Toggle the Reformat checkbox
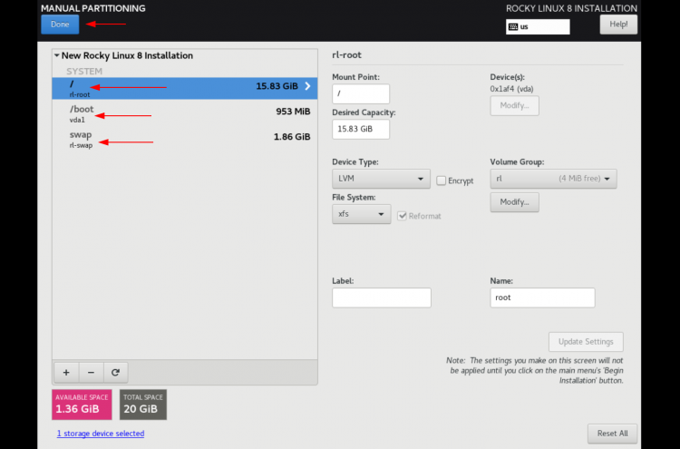This screenshot has height=449, width=680. (x=402, y=216)
